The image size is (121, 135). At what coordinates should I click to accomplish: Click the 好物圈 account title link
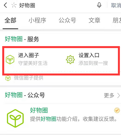[x=39, y=110]
